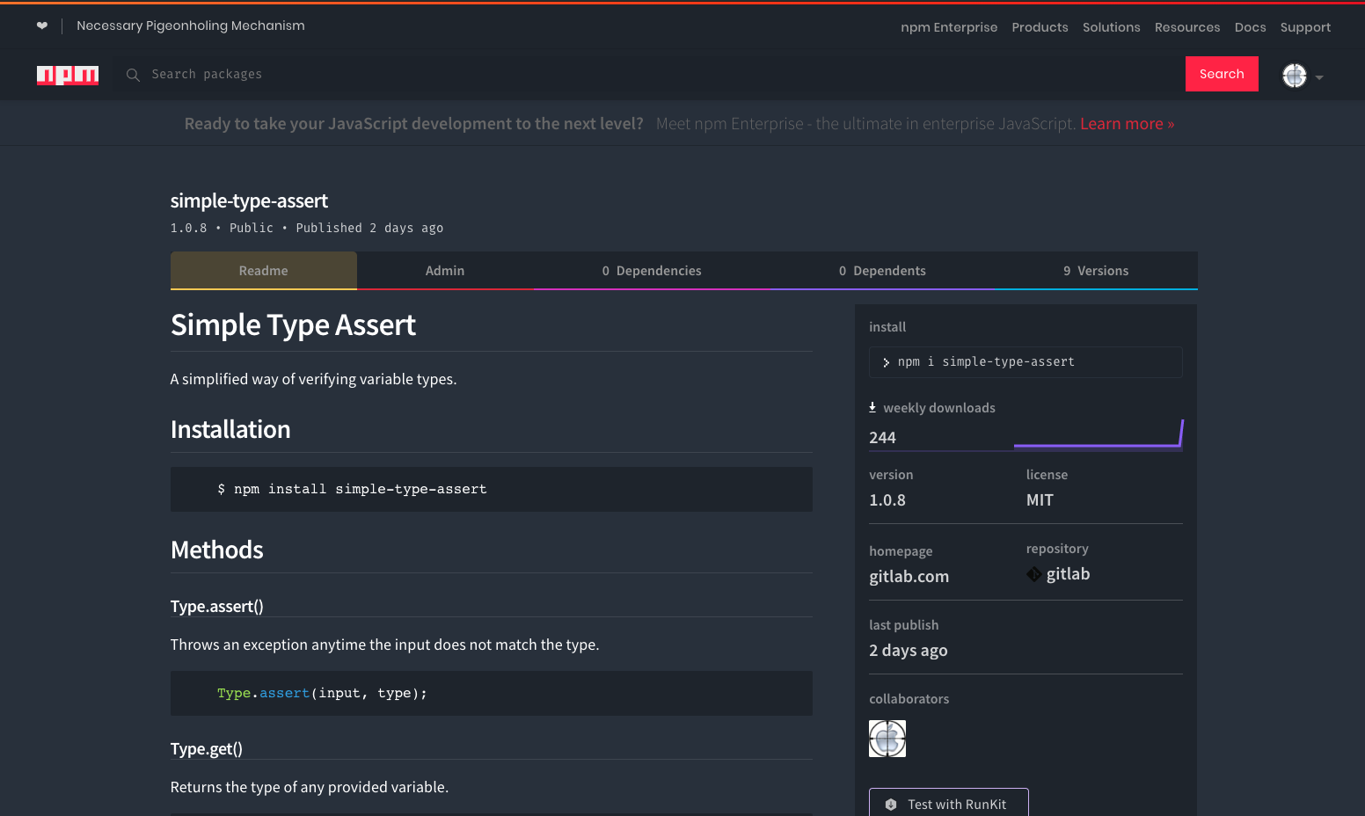Click the install command prompt chevron
The image size is (1365, 816).
[886, 362]
